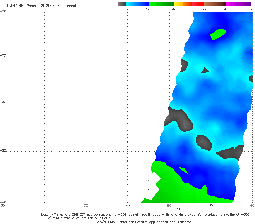This screenshot has width=255, height=224.
Task: Click the latitude axis label '-25'
Action: [x=3, y=55]
